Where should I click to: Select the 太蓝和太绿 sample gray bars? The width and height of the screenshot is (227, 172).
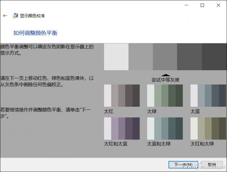point(165,128)
